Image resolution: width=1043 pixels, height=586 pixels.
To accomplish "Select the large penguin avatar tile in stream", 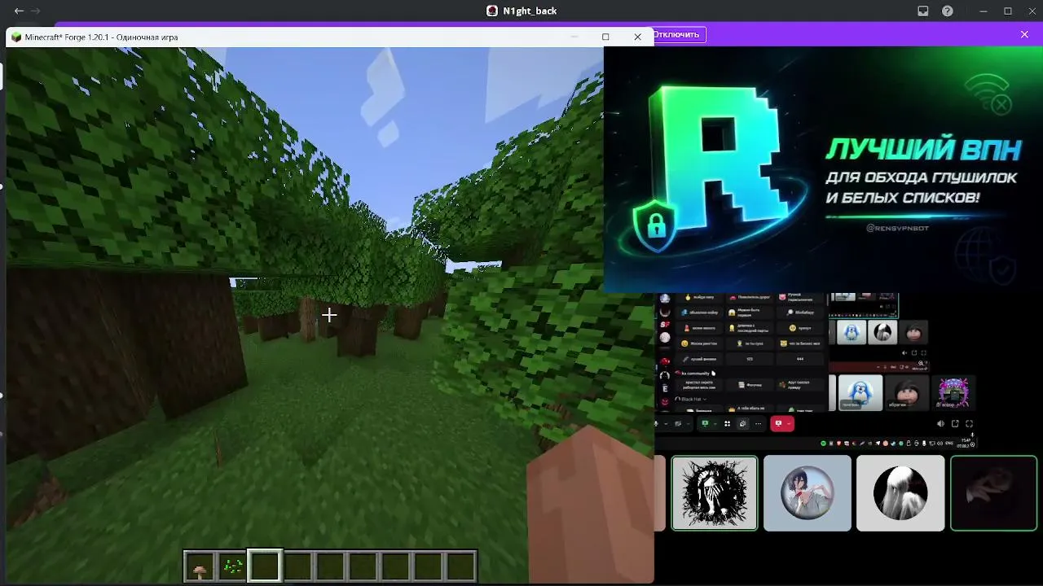I will tap(860, 393).
